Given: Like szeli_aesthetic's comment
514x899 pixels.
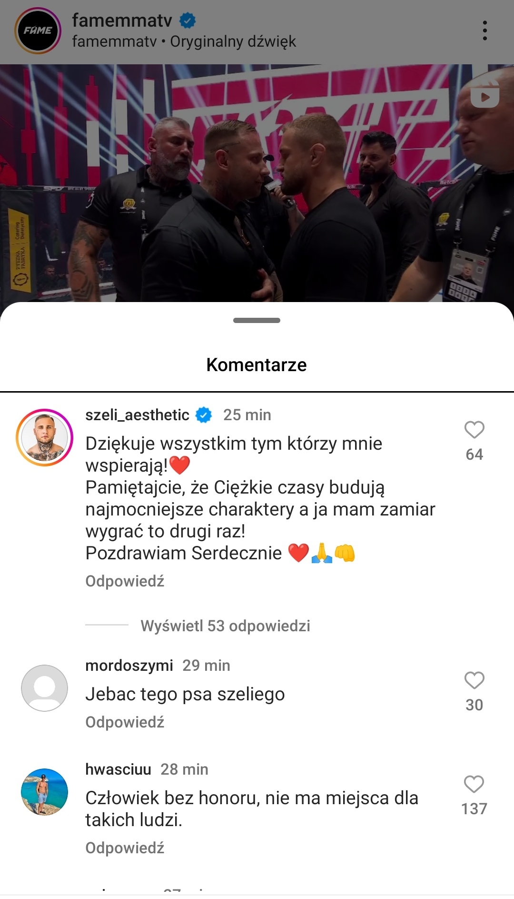Looking at the screenshot, I should (474, 430).
